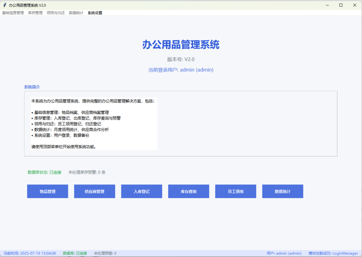Open the 系统设置 menu

(x=95, y=13)
